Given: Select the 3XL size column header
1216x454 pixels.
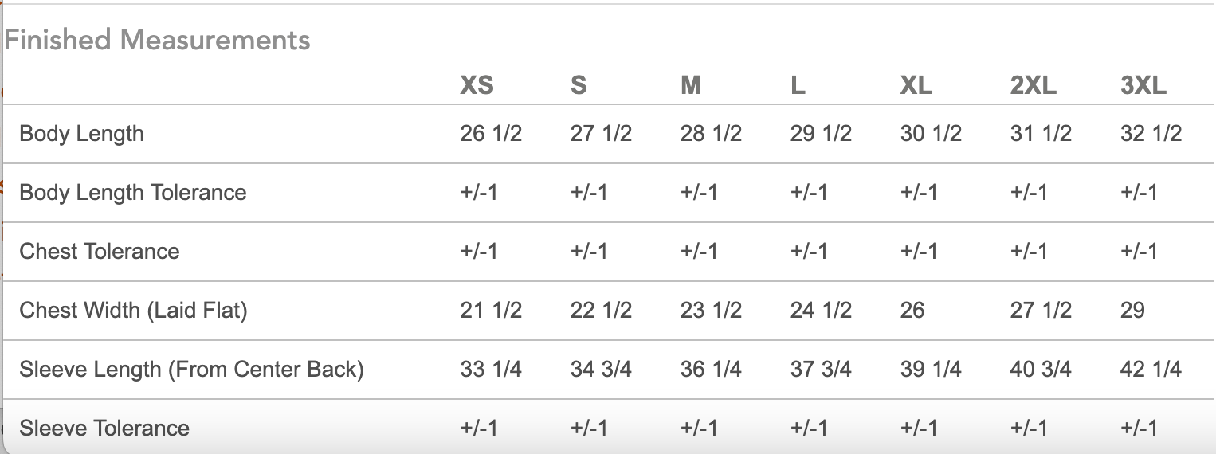Looking at the screenshot, I should pyautogui.click(x=1143, y=85).
